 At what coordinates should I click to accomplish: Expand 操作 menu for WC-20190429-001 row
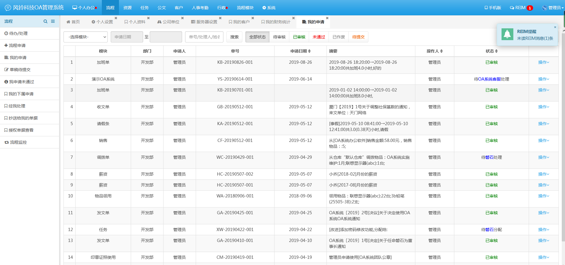pyautogui.click(x=543, y=157)
